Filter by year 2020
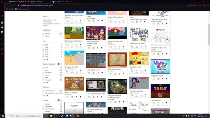 click(43, 48)
